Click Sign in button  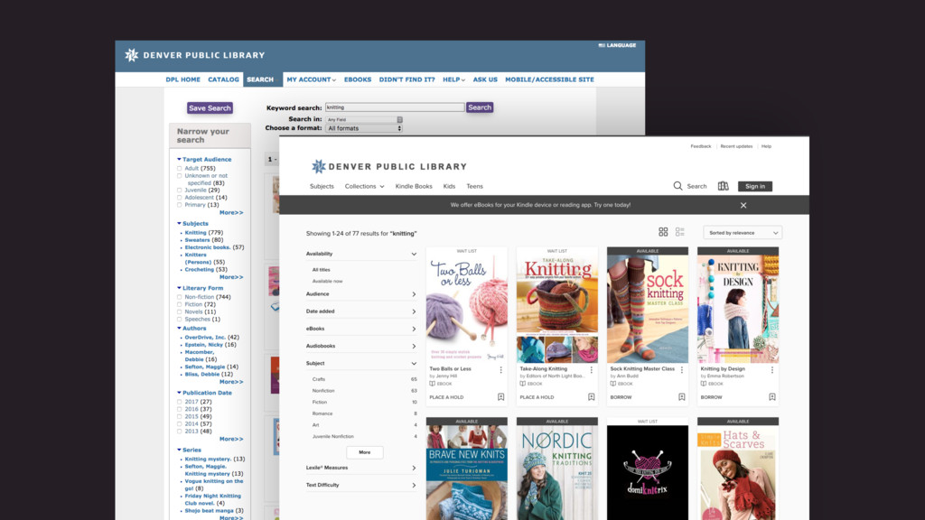(x=755, y=186)
